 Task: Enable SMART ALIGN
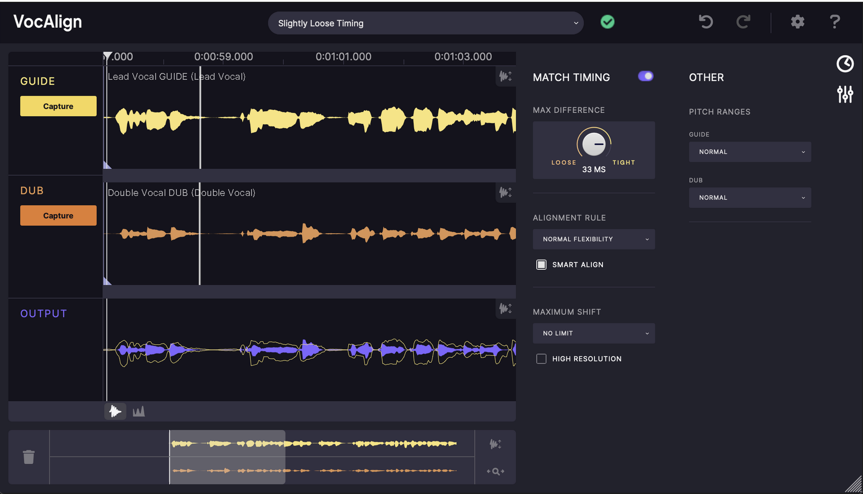point(541,264)
